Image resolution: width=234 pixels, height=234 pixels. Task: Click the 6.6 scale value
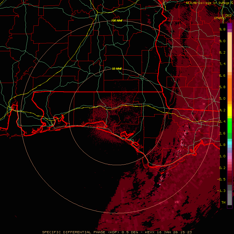pos(222,75)
